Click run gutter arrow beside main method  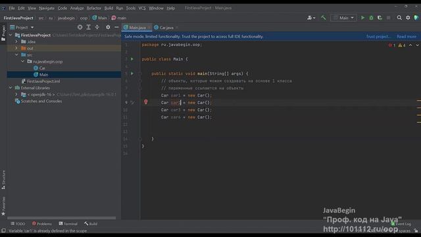pyautogui.click(x=132, y=73)
